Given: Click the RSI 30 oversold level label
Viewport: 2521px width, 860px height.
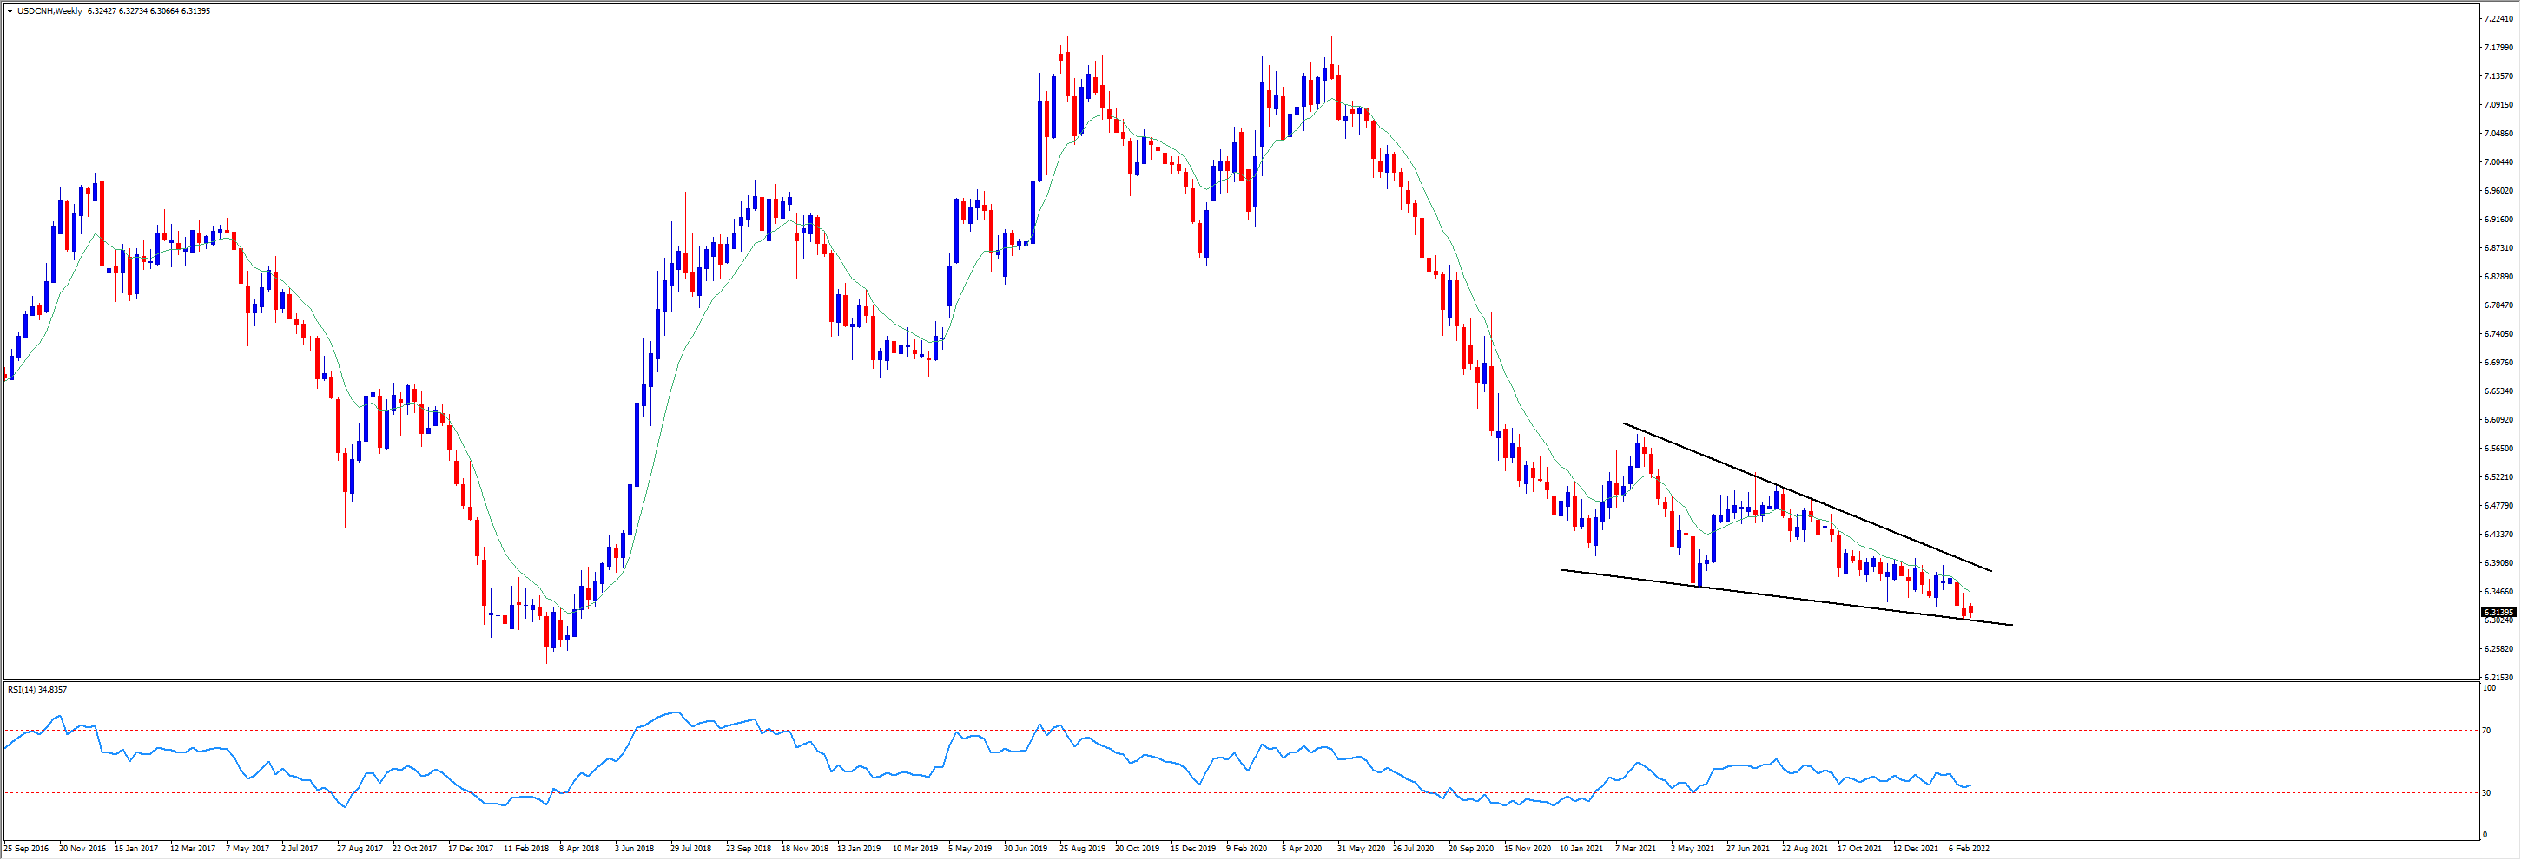Looking at the screenshot, I should (x=2487, y=793).
